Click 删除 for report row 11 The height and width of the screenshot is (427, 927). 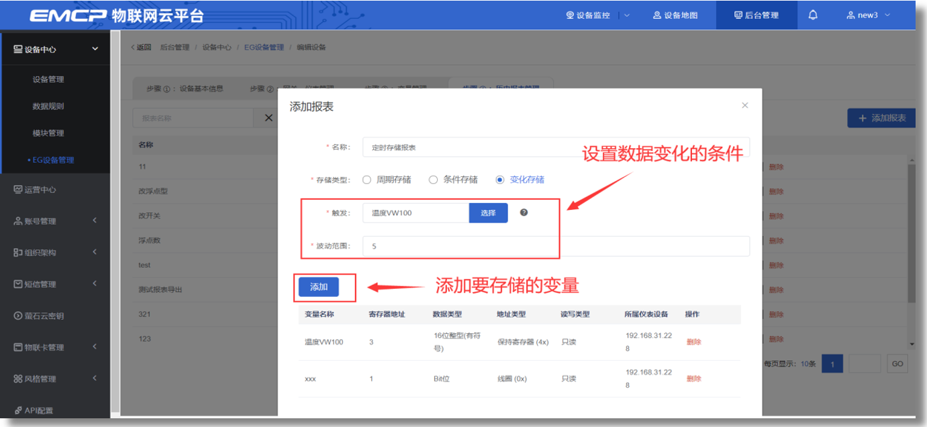[776, 167]
